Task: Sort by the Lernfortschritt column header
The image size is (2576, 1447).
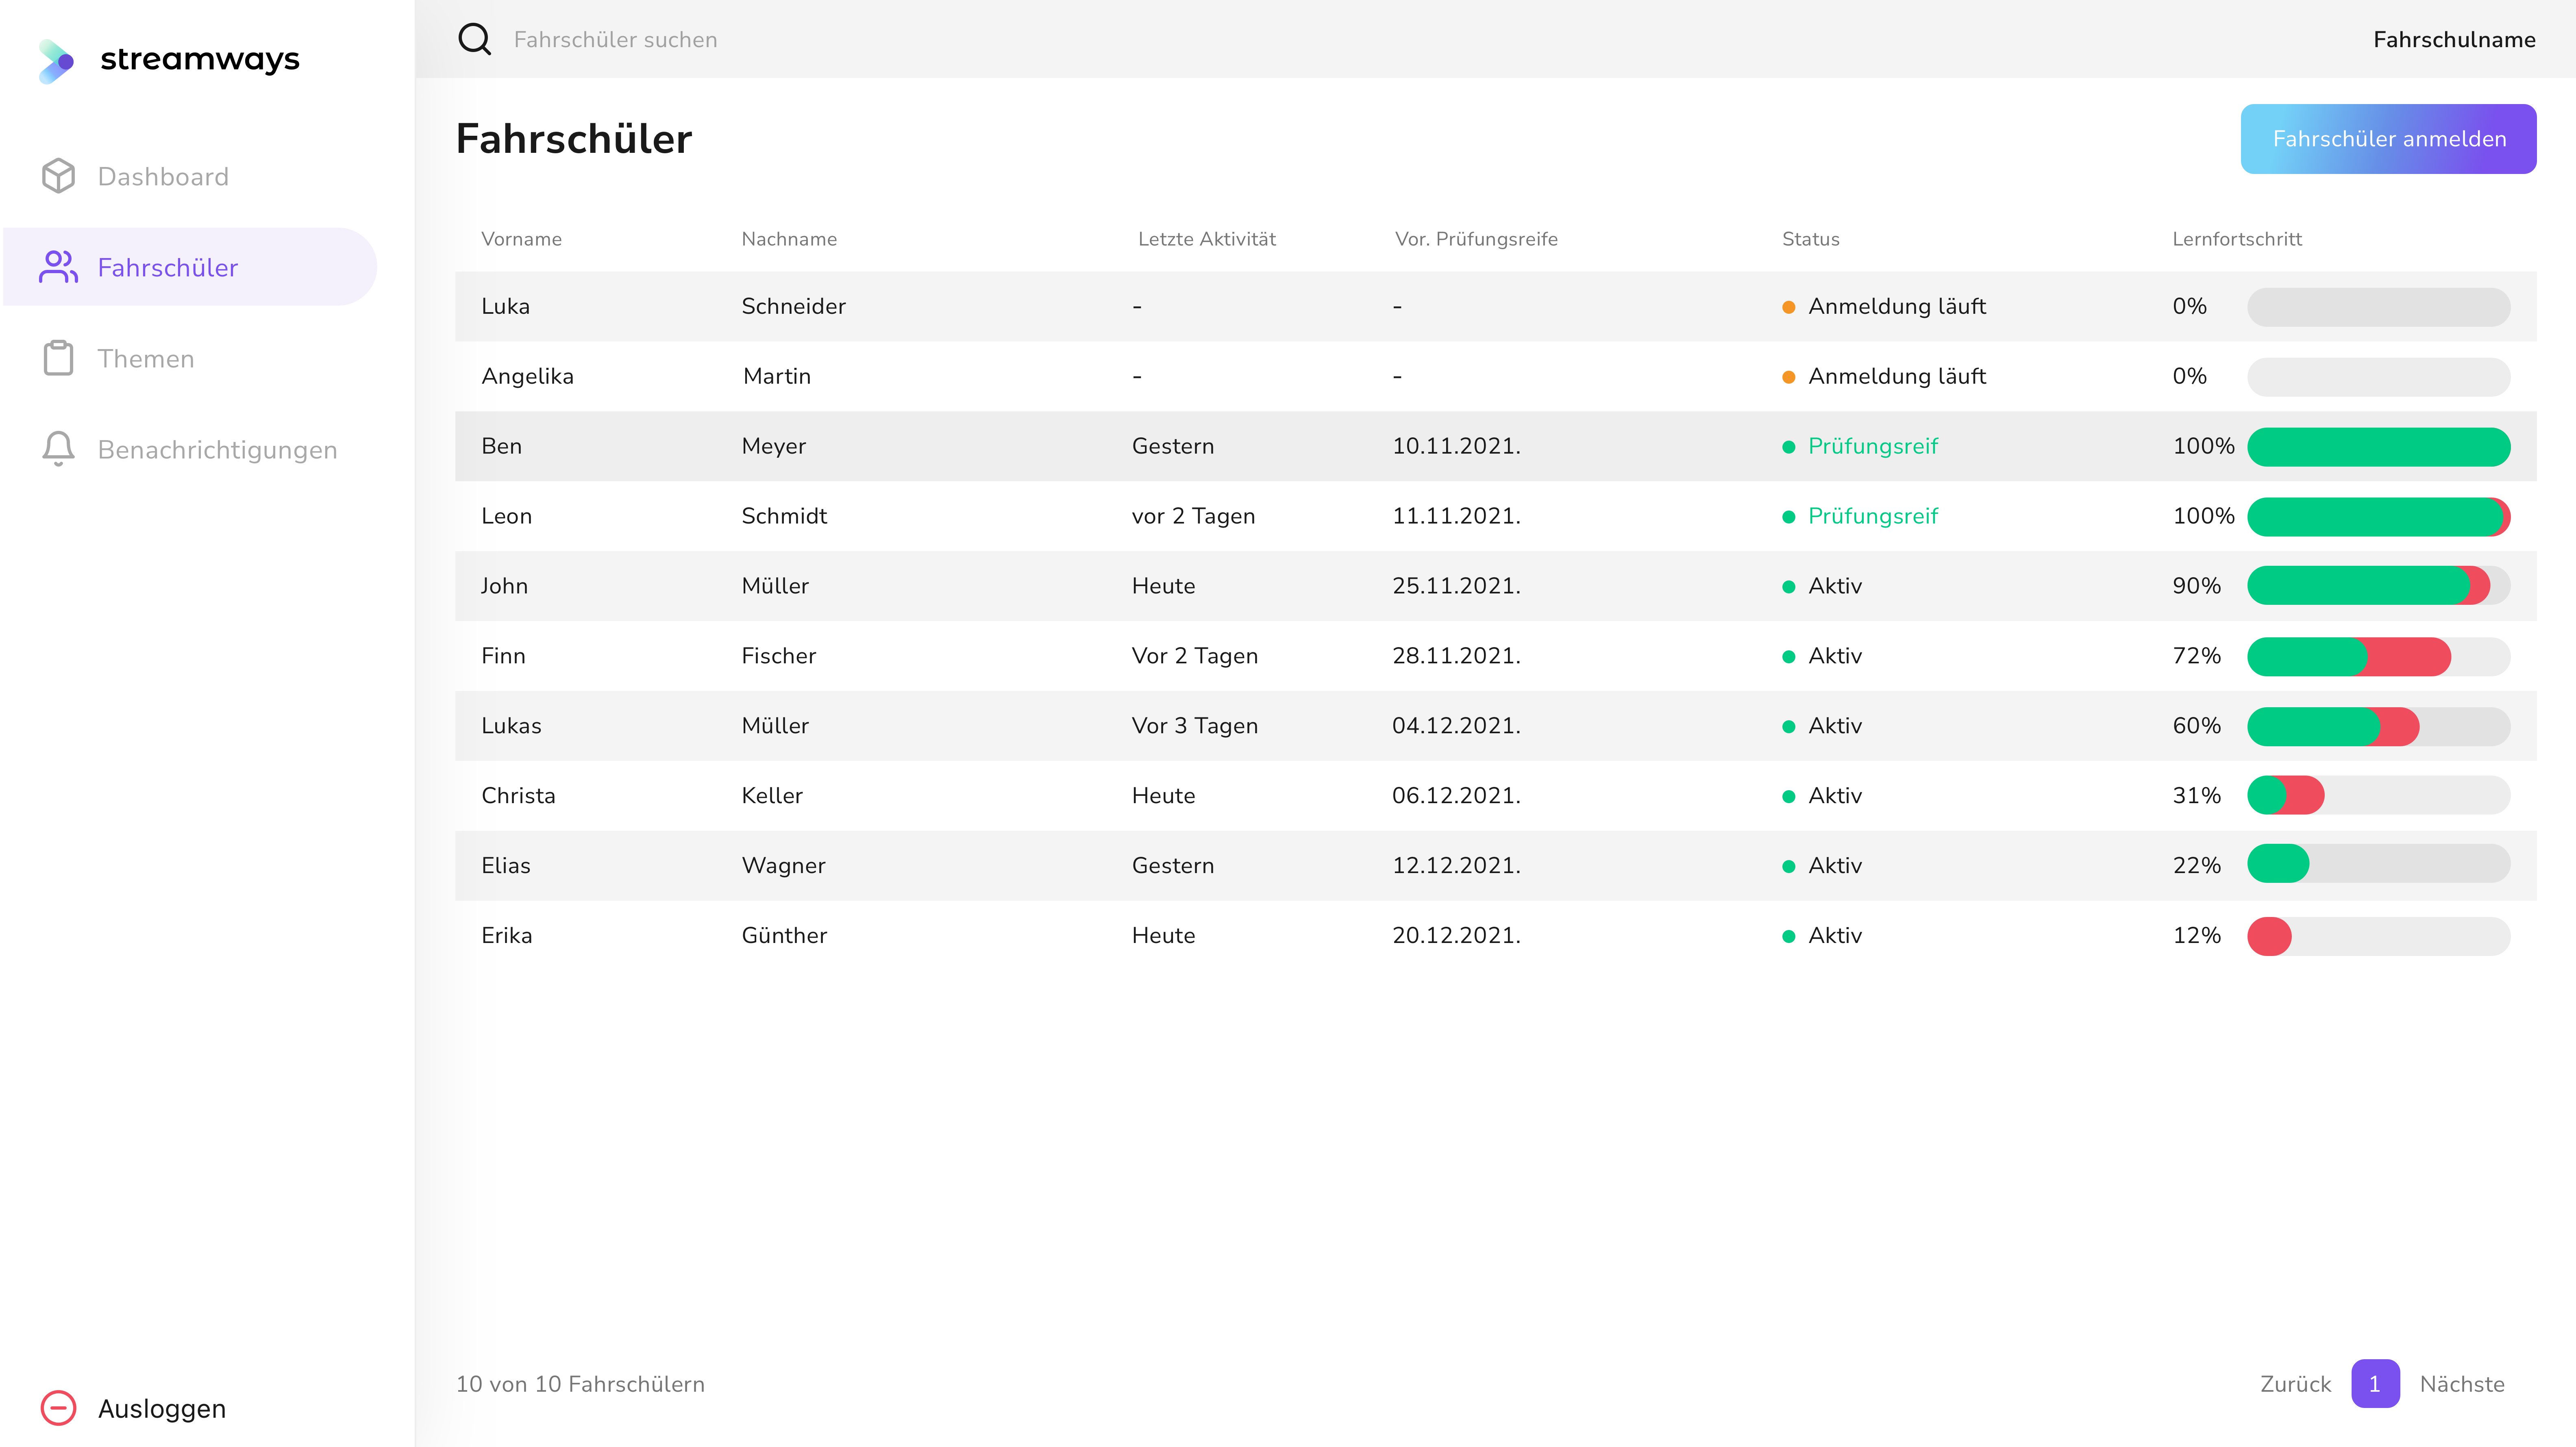Action: coord(2236,239)
